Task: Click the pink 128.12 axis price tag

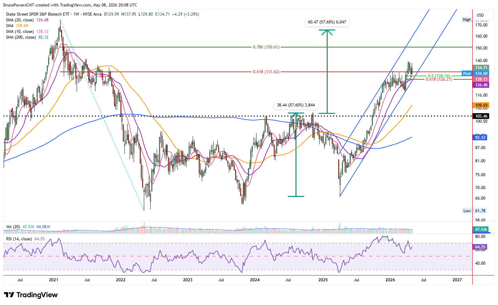Action: (x=481, y=79)
